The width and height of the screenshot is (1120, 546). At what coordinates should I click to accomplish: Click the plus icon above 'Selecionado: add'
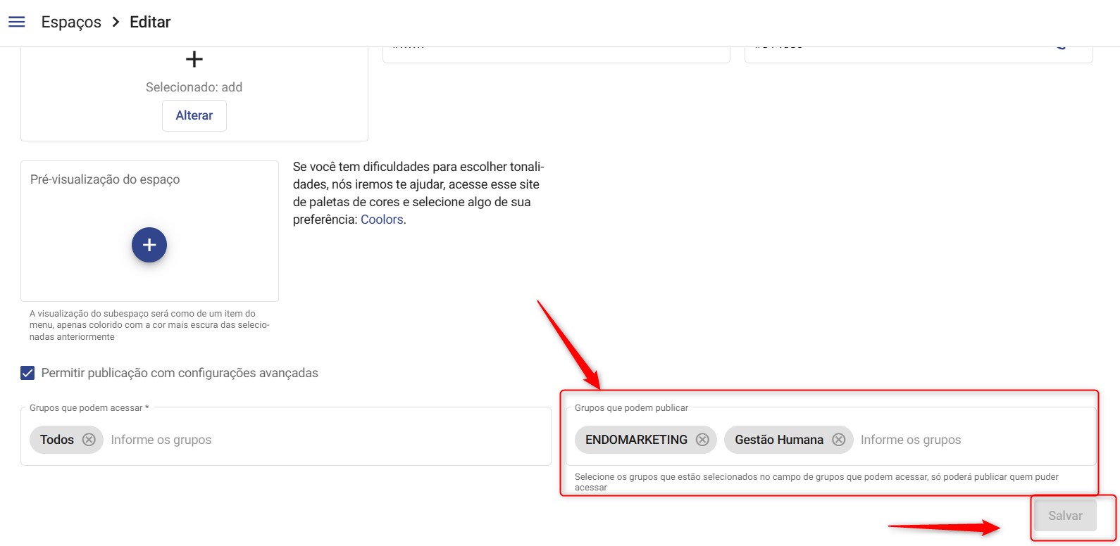tap(194, 59)
